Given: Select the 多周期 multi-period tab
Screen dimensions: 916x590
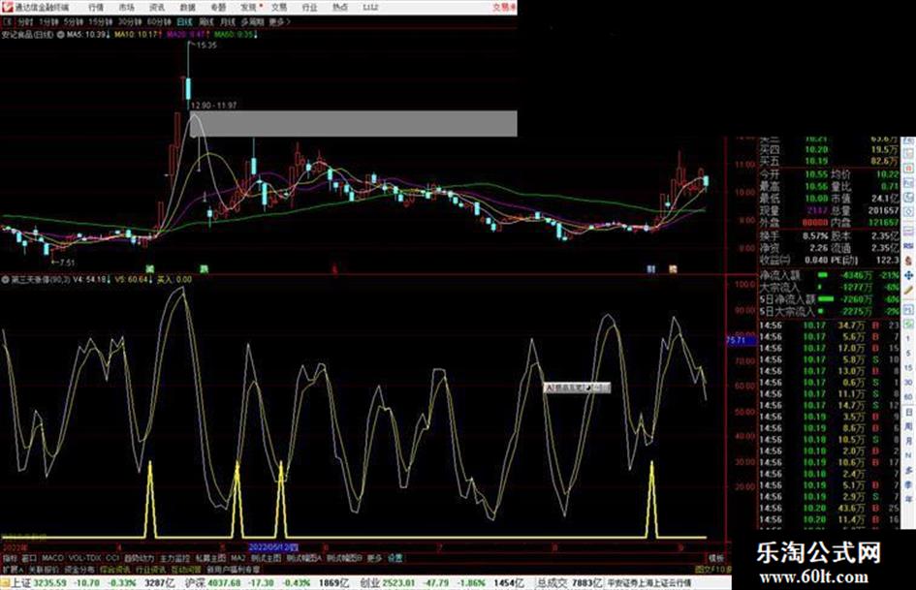Looking at the screenshot, I should [252, 21].
